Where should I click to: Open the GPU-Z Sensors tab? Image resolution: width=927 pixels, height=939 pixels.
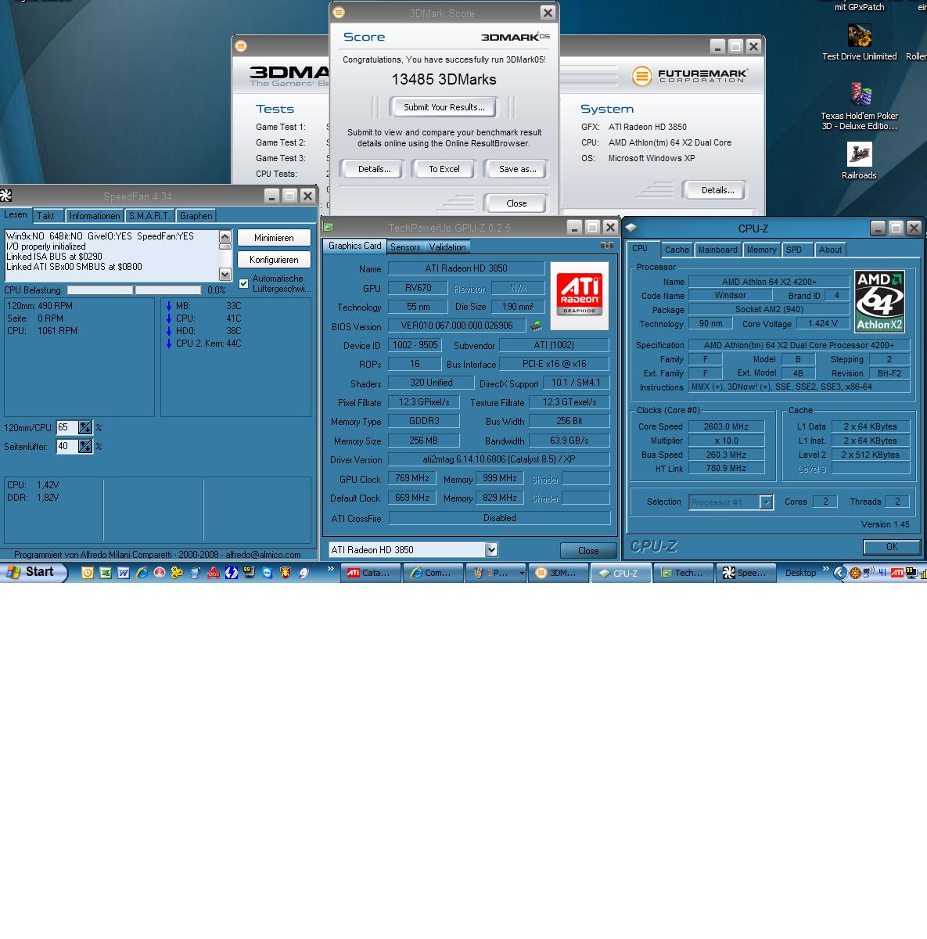[405, 247]
